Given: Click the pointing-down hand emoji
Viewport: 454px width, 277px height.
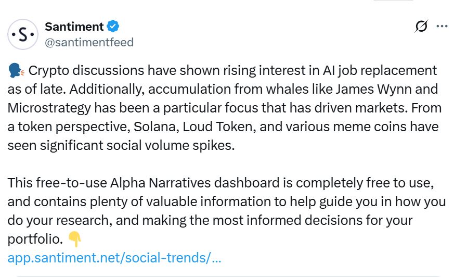Looking at the screenshot, I should pos(75,240).
